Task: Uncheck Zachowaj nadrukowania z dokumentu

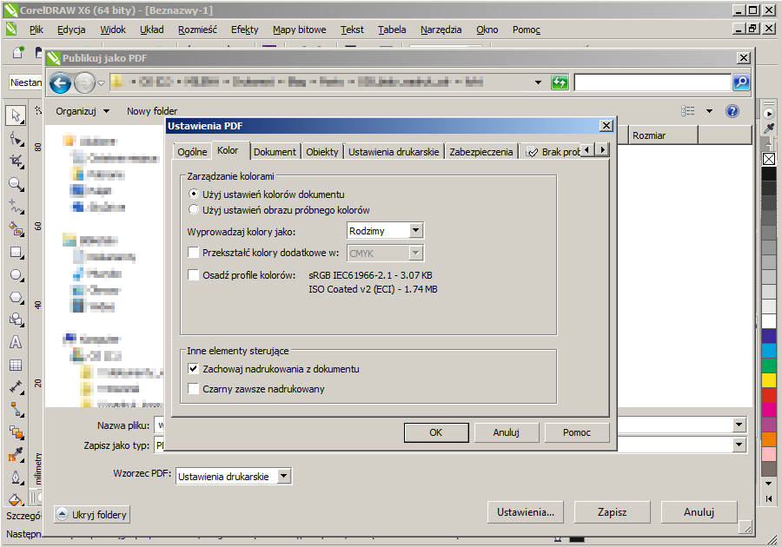Action: (x=194, y=369)
